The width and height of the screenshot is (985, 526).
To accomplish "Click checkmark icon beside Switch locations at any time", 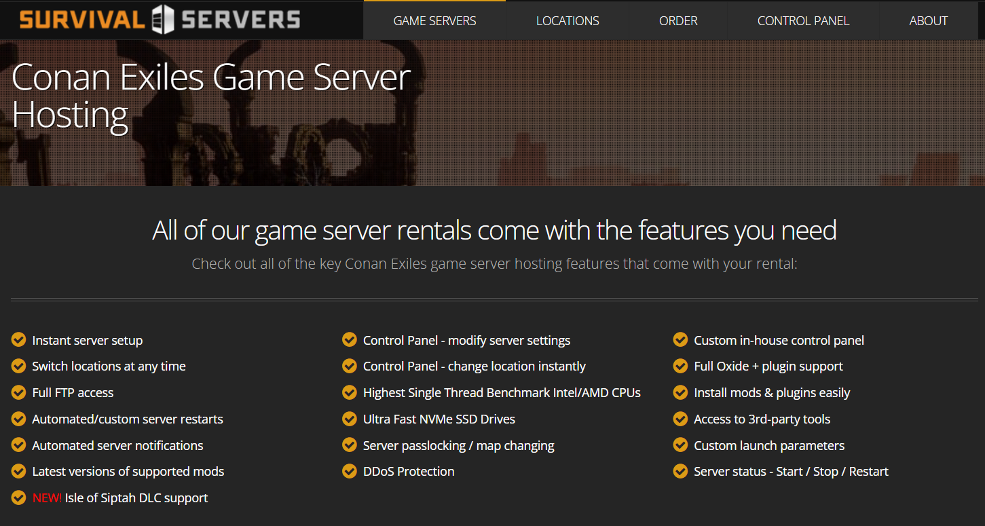I will 19,366.
